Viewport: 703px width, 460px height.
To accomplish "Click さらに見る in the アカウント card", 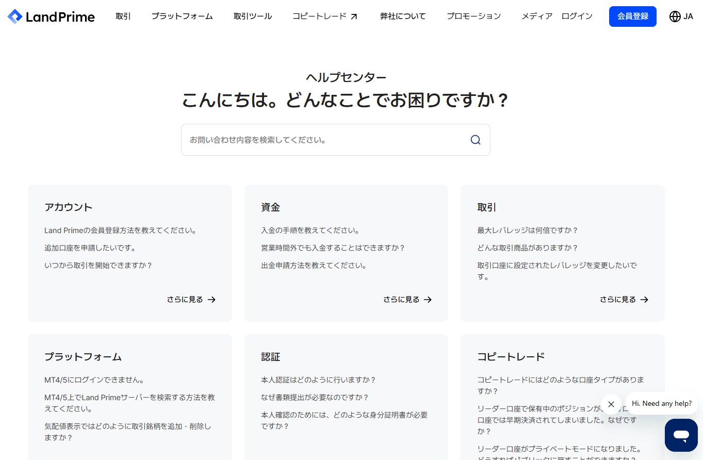I will (191, 300).
